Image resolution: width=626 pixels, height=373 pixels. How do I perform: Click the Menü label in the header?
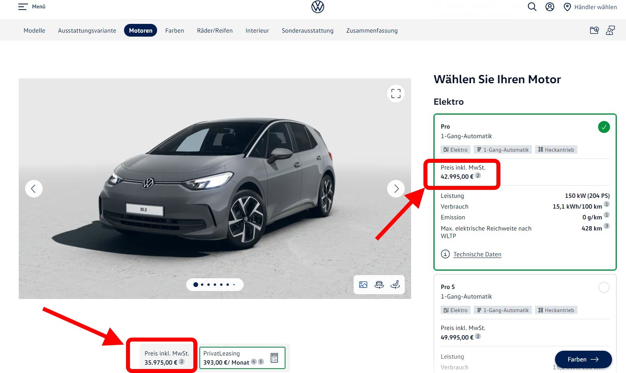[39, 7]
